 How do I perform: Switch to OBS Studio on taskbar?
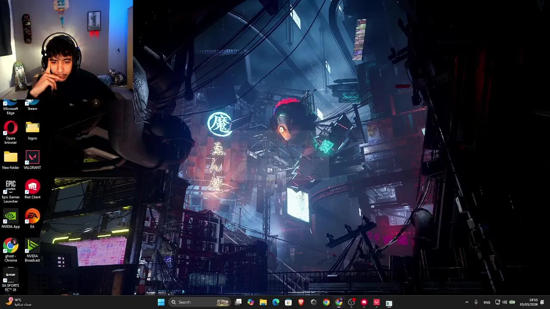coord(351,303)
